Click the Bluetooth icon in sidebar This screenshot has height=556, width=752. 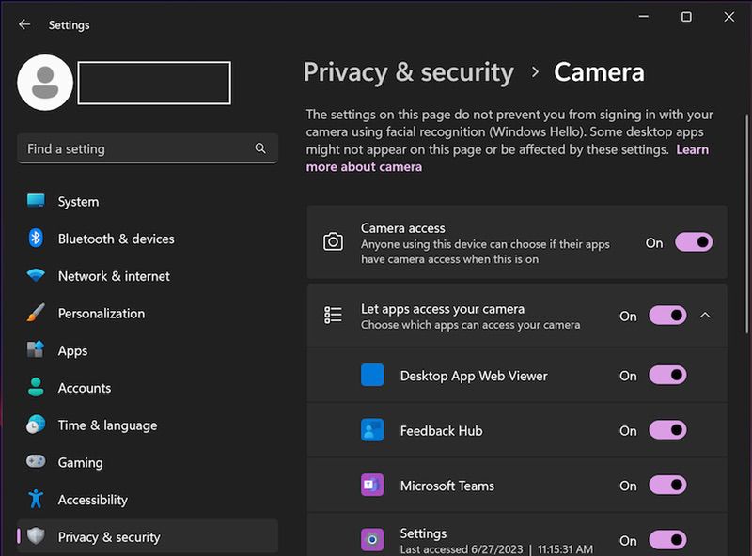coord(36,239)
